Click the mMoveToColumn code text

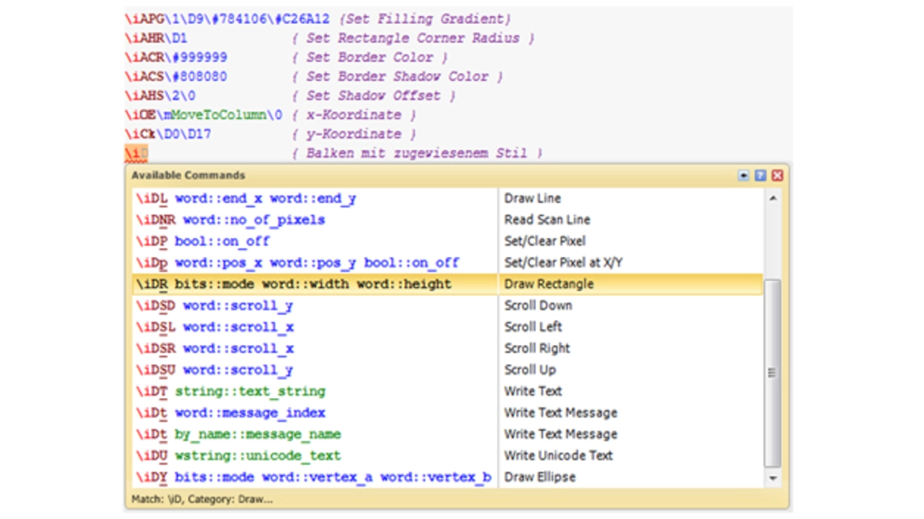tap(215, 115)
